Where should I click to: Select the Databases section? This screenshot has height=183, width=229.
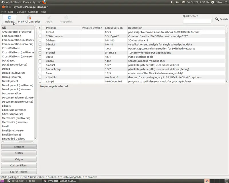click(17, 60)
